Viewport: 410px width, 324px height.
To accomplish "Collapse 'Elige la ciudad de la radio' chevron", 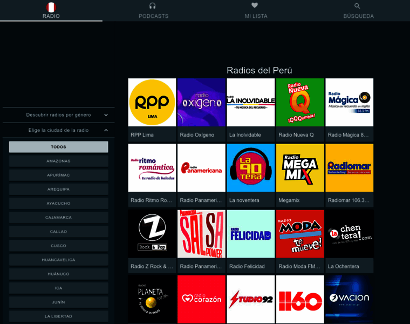I will 106,130.
